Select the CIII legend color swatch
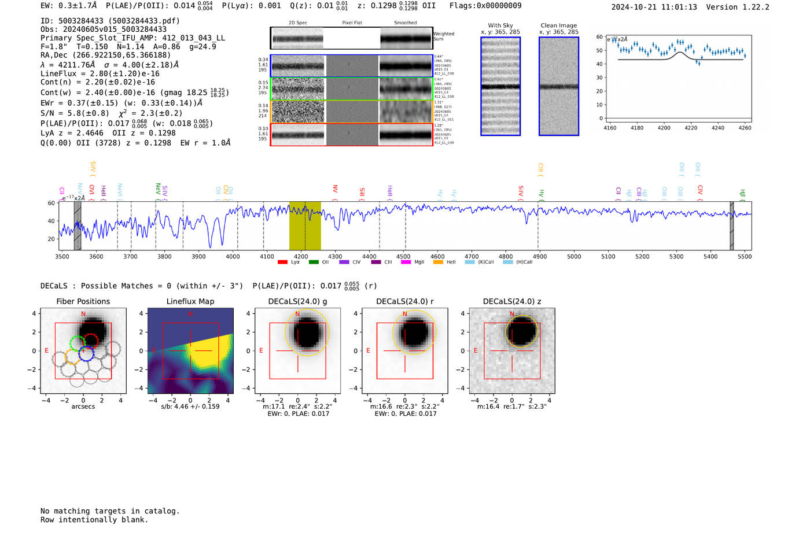Viewport: 810px width, 551px height. pyautogui.click(x=376, y=262)
